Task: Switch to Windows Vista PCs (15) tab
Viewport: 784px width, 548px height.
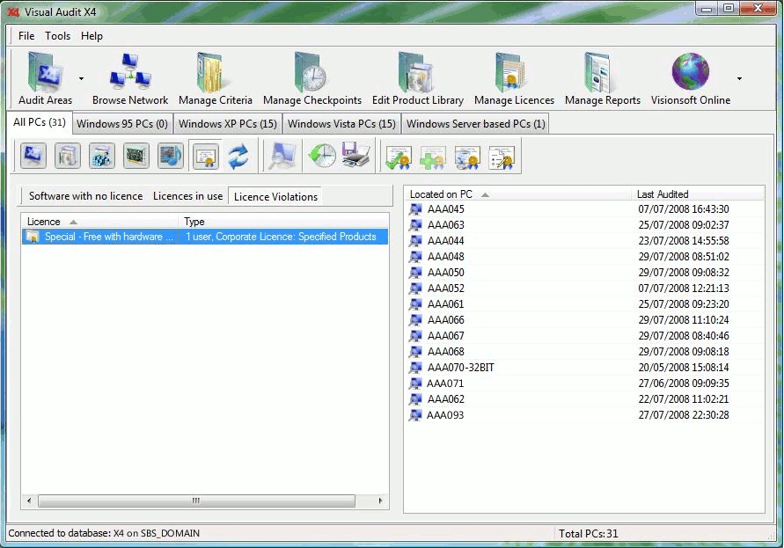Action: (341, 124)
